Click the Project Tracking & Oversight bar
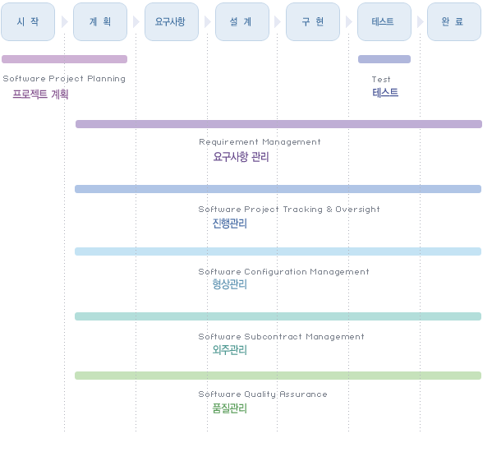492x452 pixels. (x=278, y=189)
